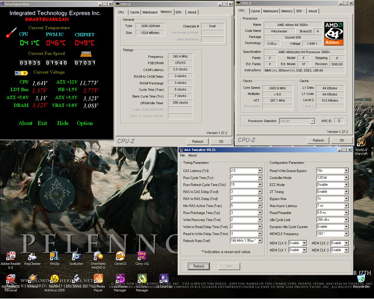Screen dimensions: 374x299
Task: Click the thermometer icon in Smartguardian
Action: point(11,33)
